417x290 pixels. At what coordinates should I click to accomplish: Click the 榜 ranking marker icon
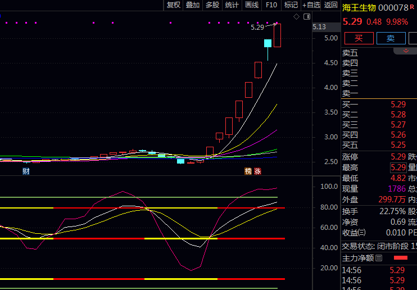[x=247, y=171]
